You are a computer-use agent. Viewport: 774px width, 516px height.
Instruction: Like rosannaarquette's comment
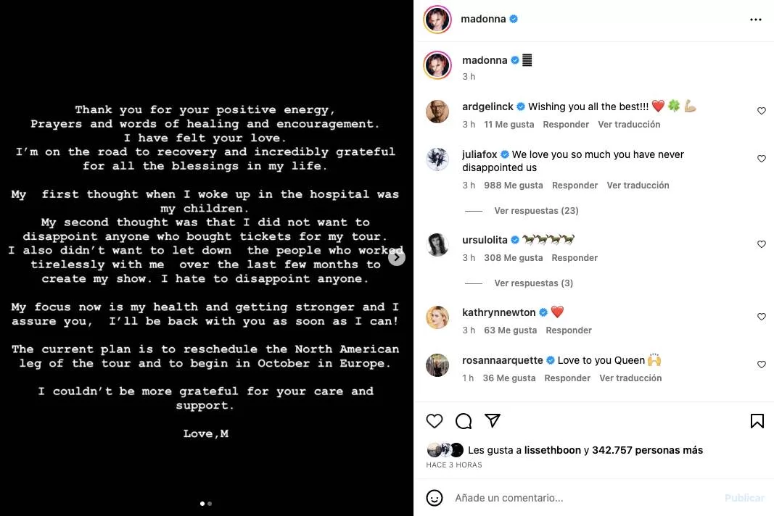pyautogui.click(x=762, y=365)
